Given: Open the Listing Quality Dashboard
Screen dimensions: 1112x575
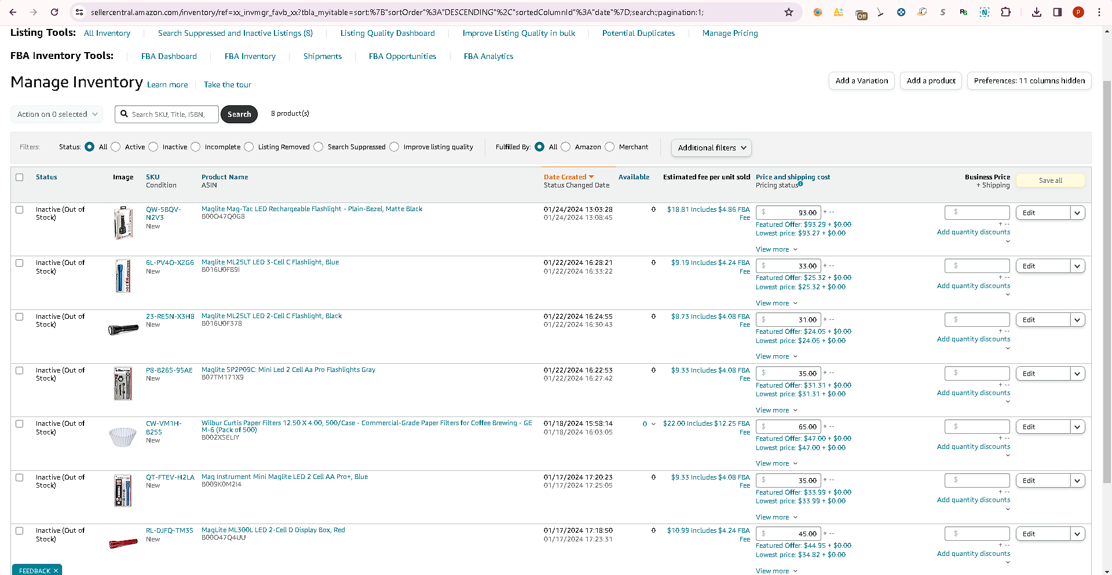Looking at the screenshot, I should tap(387, 34).
